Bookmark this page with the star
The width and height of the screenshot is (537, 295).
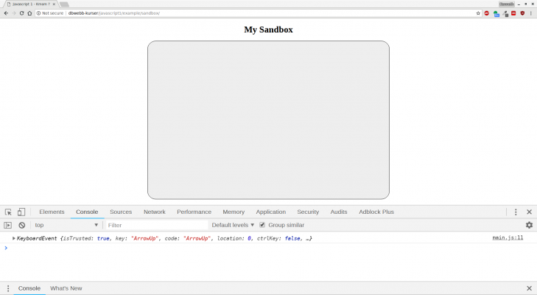(x=478, y=13)
